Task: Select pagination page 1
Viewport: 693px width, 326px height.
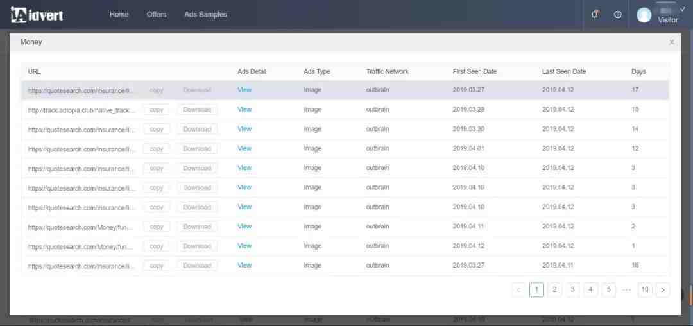Action: [536, 290]
